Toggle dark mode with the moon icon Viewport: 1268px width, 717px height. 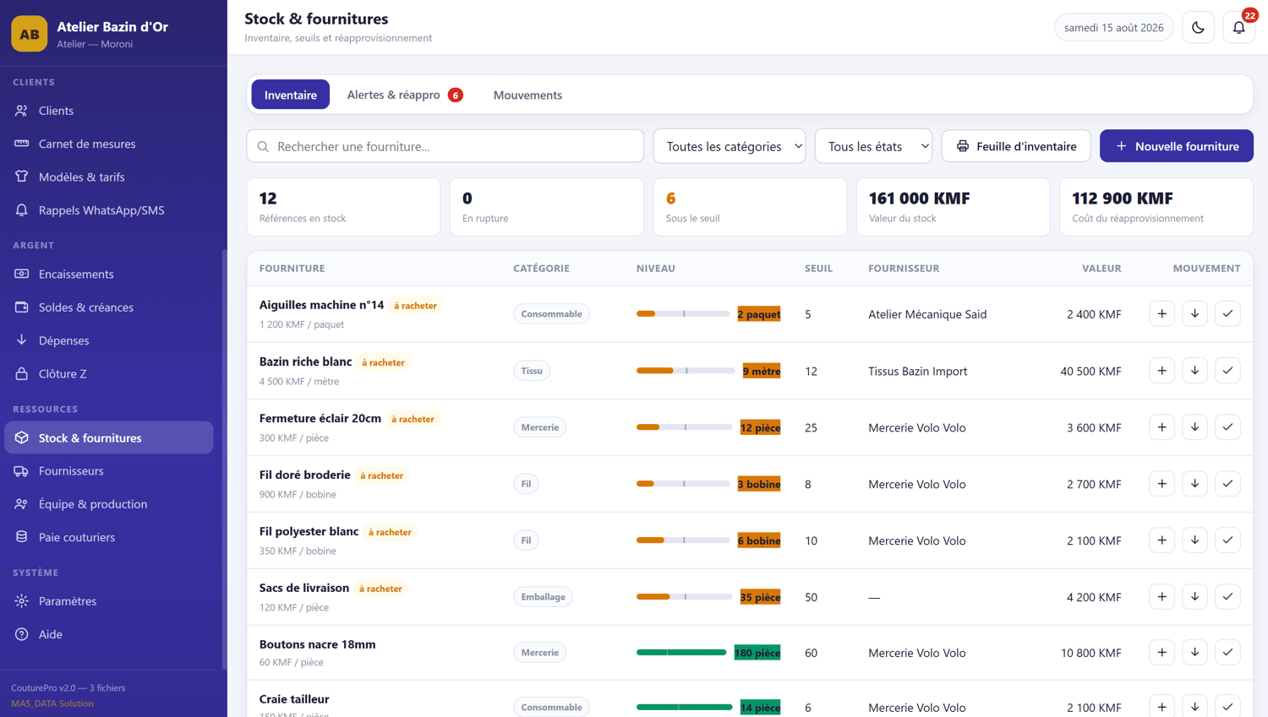[1198, 28]
